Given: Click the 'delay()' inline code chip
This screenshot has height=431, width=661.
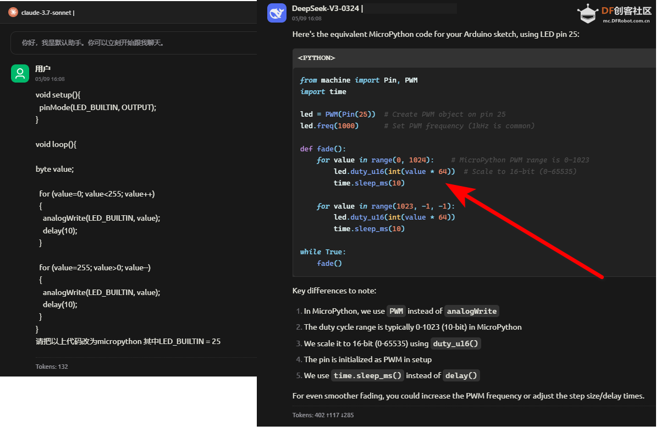Looking at the screenshot, I should click(x=461, y=375).
